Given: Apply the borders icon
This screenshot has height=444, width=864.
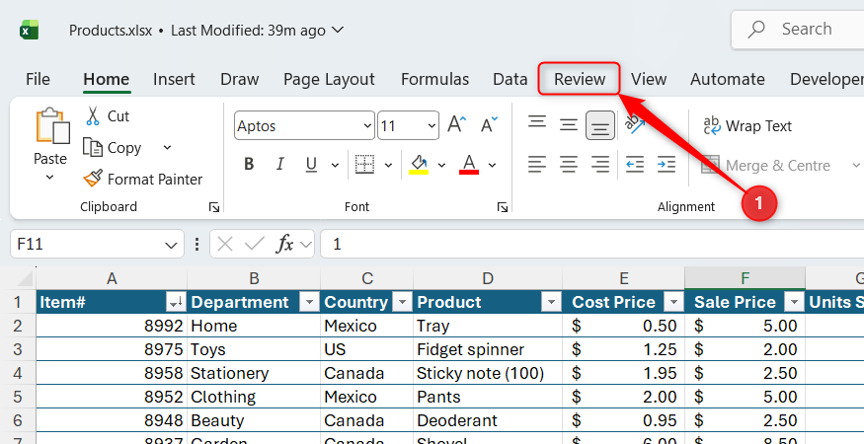Looking at the screenshot, I should (x=364, y=164).
